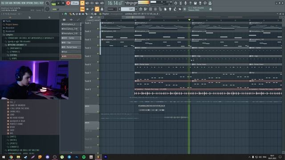
Task: Click the undo history icon
Action: (175, 3)
